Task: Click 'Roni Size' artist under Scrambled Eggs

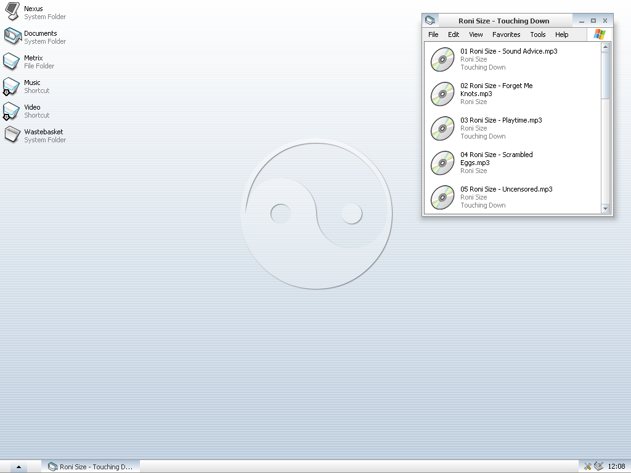Action: click(474, 171)
